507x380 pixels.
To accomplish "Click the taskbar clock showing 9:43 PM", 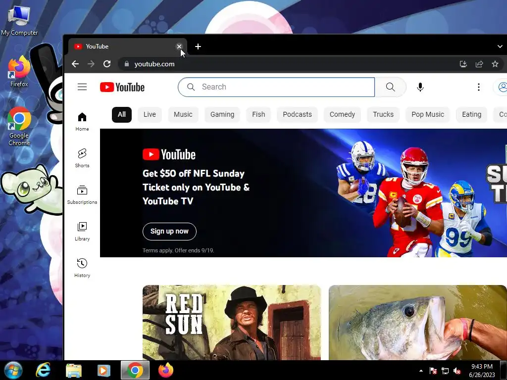I will 482,370.
